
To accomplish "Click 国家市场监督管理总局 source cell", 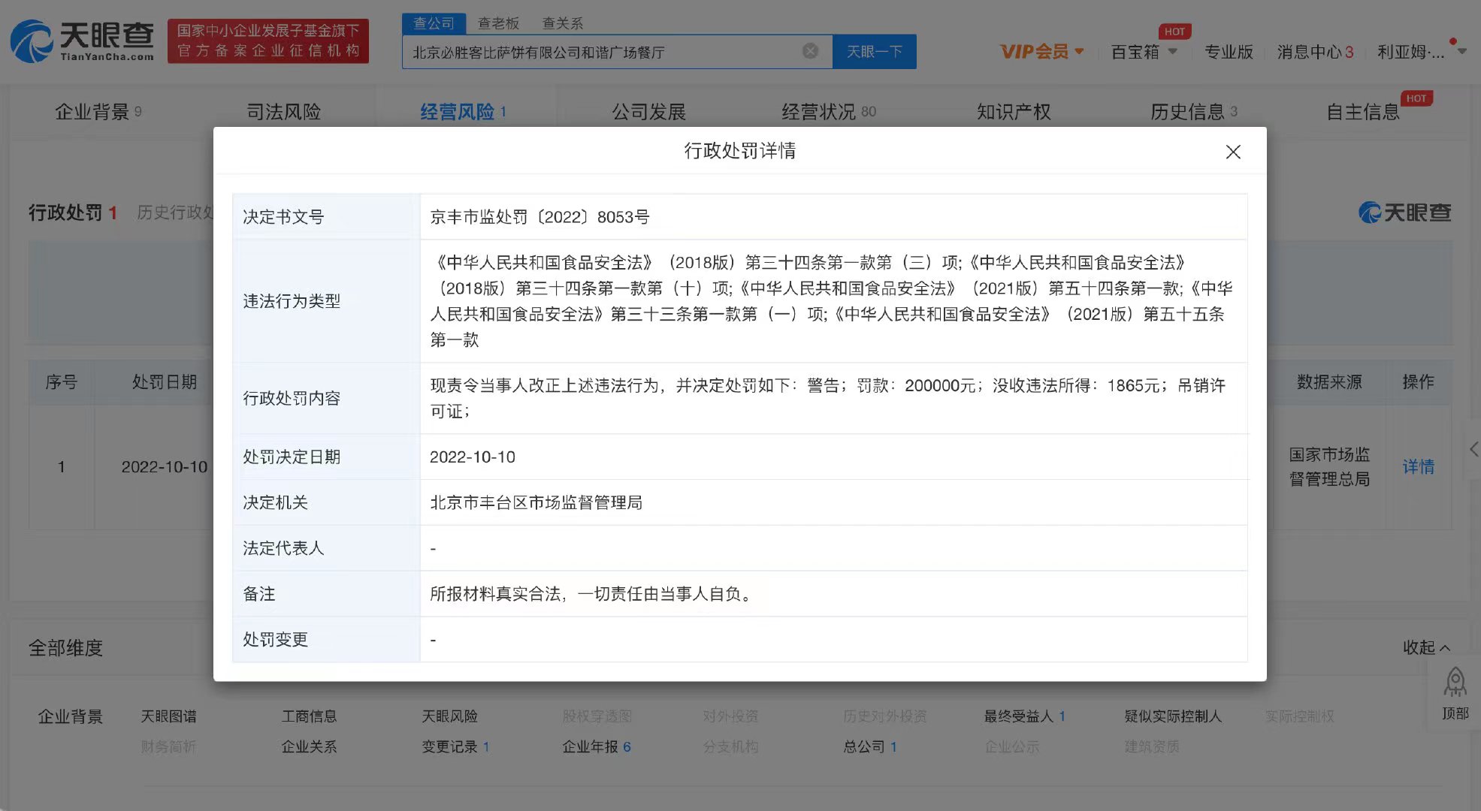I will 1329,466.
